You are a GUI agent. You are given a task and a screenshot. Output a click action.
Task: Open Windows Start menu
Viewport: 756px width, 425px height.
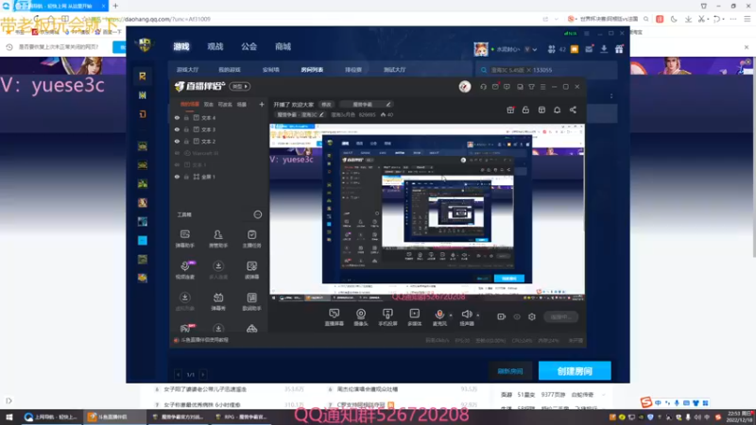tap(9, 416)
